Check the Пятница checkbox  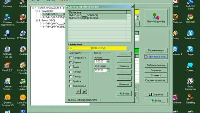pyautogui.click(x=71, y=77)
